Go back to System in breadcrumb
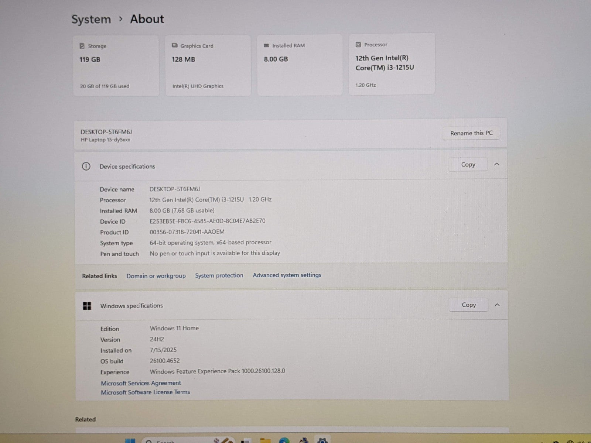The image size is (591, 443). pos(91,19)
